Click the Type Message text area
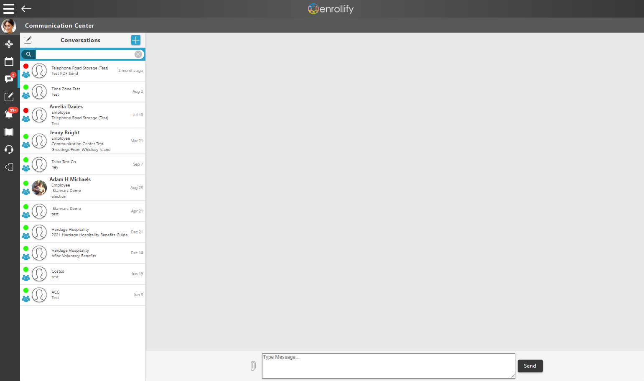This screenshot has width=644, height=381. pyautogui.click(x=389, y=366)
